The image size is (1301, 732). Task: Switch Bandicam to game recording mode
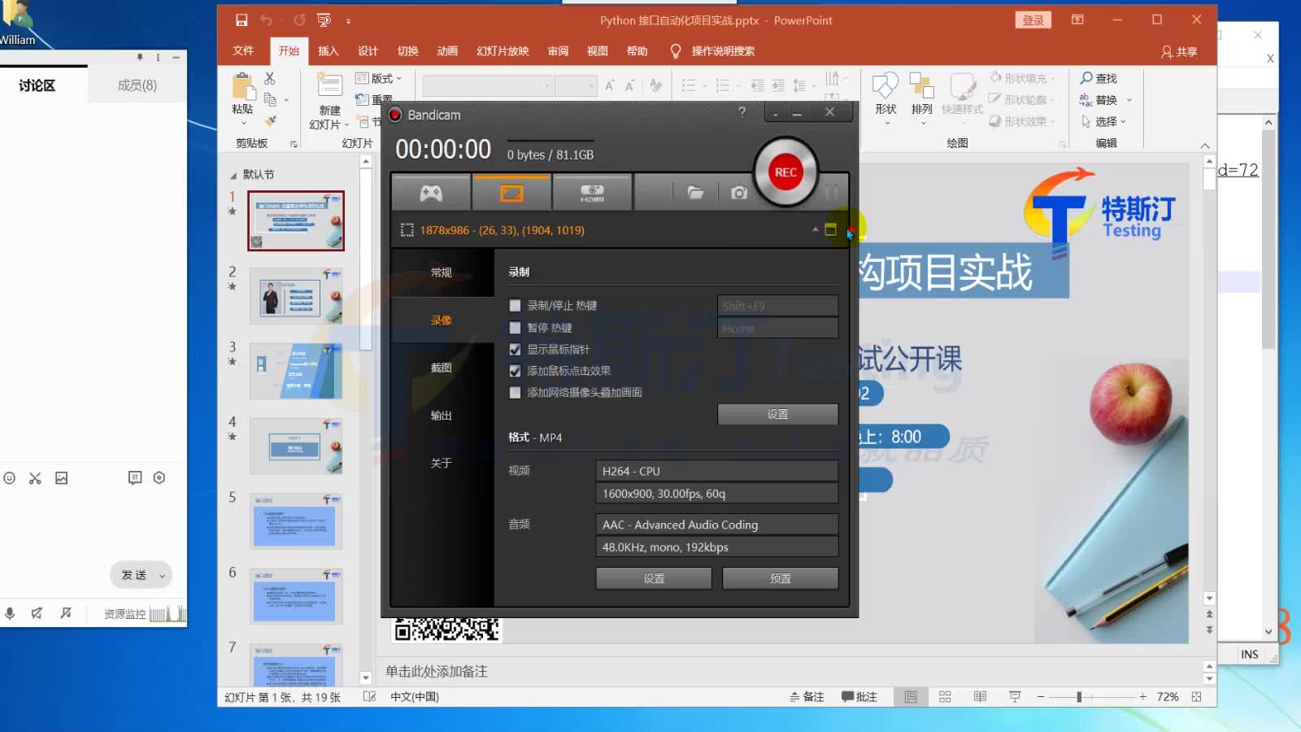(430, 192)
